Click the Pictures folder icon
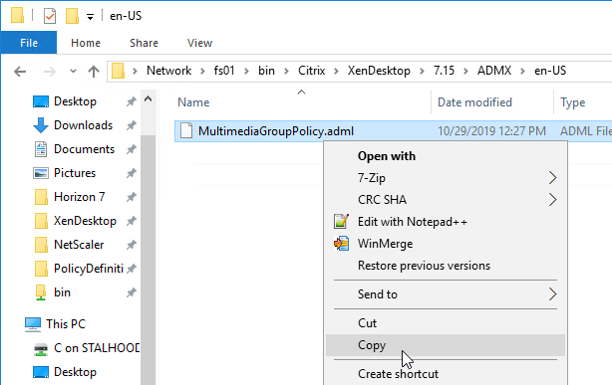The height and width of the screenshot is (385, 612). click(41, 173)
